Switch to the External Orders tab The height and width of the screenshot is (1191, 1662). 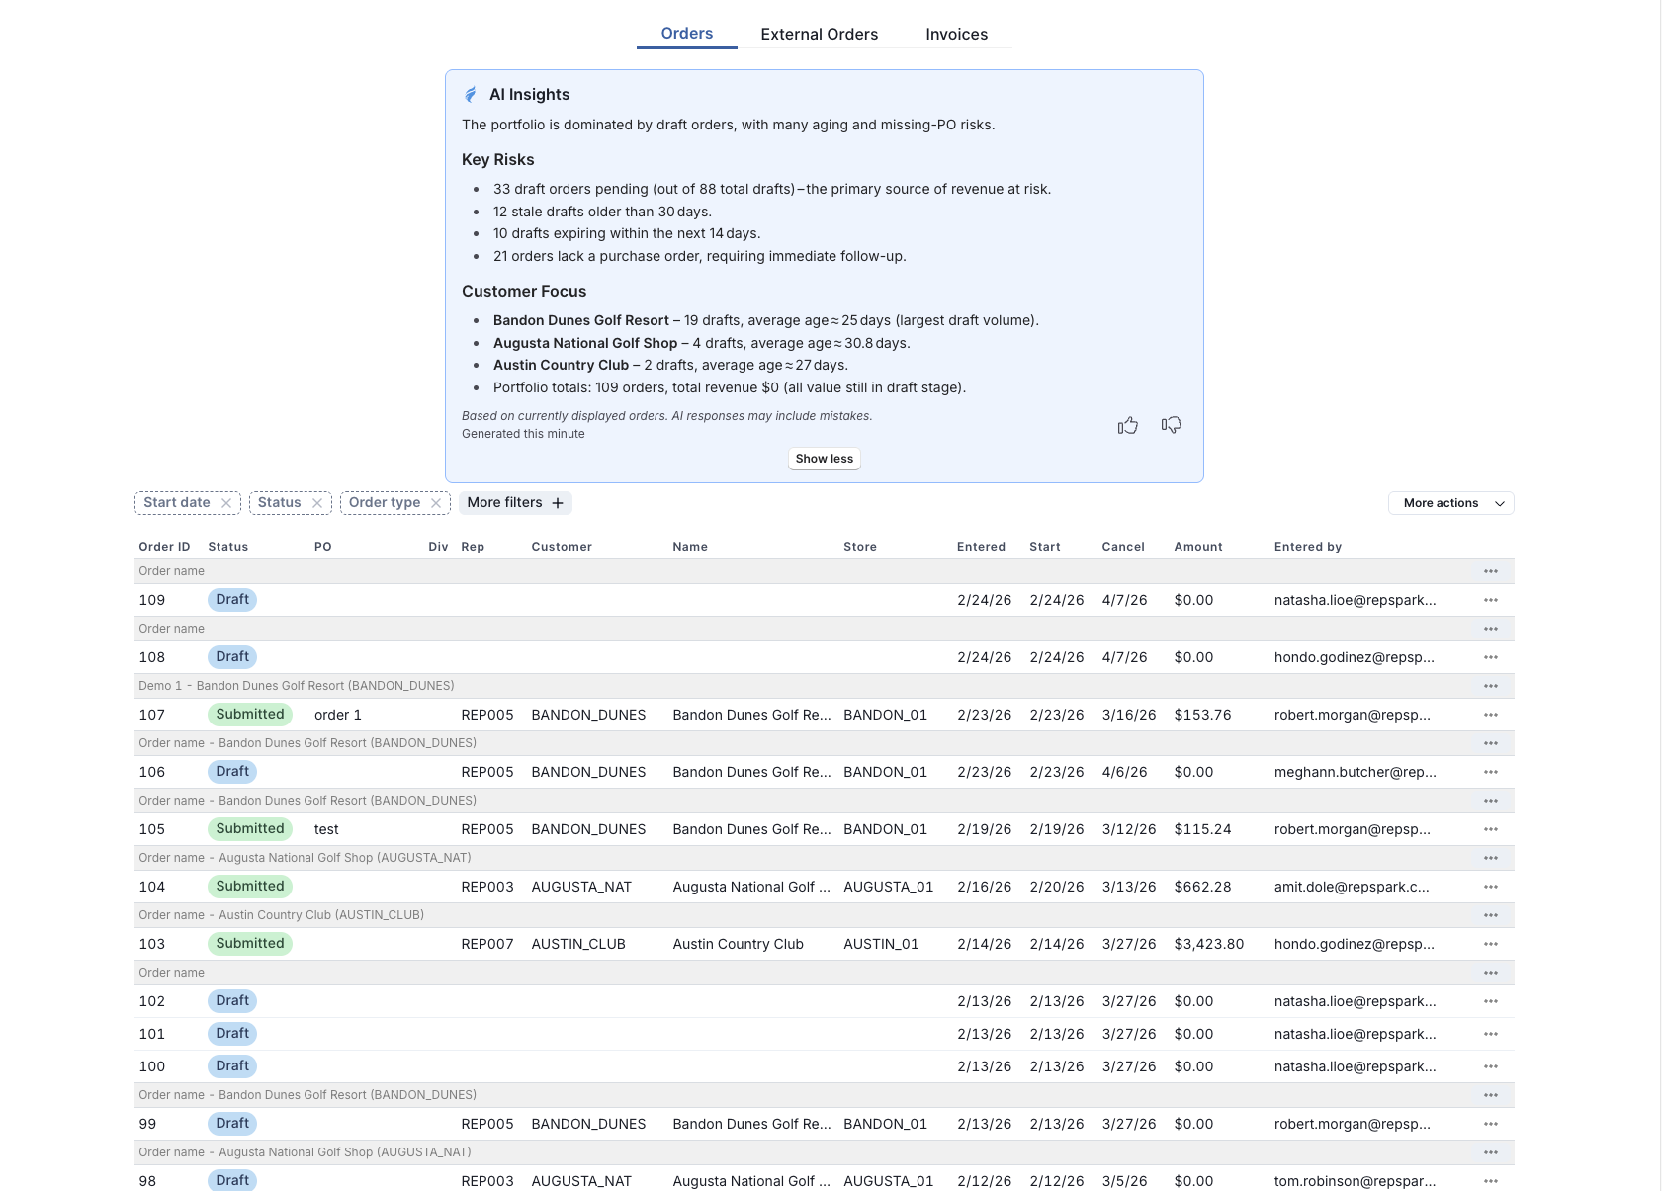[x=819, y=34]
